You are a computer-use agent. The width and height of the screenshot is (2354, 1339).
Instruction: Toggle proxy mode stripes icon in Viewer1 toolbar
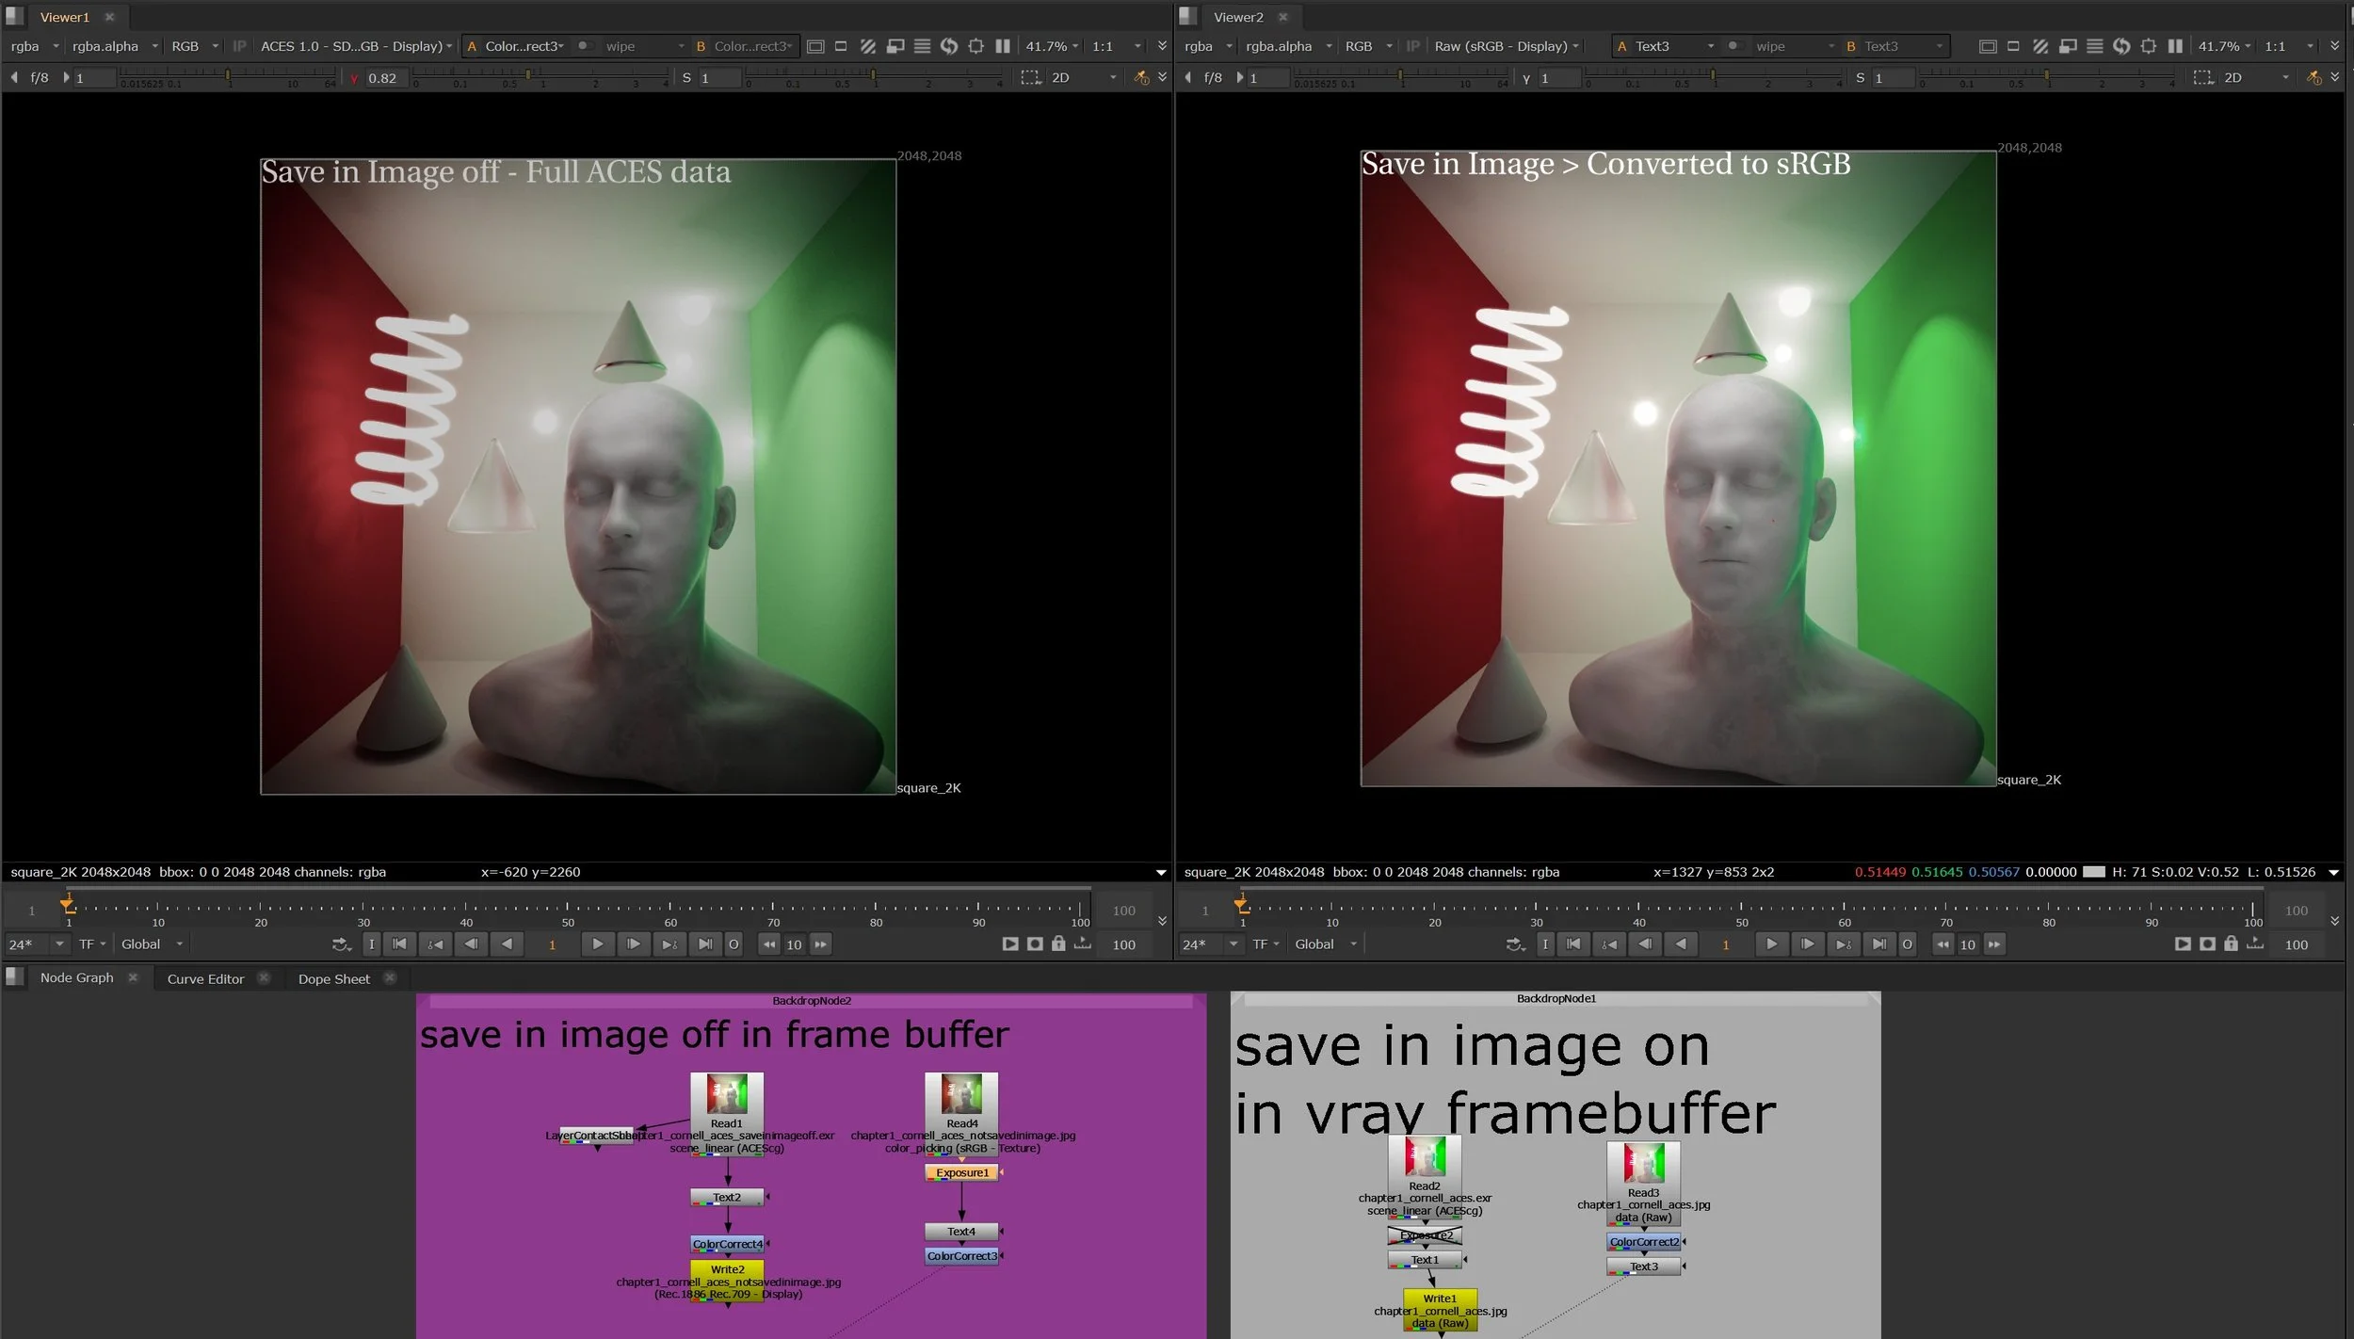tap(868, 45)
